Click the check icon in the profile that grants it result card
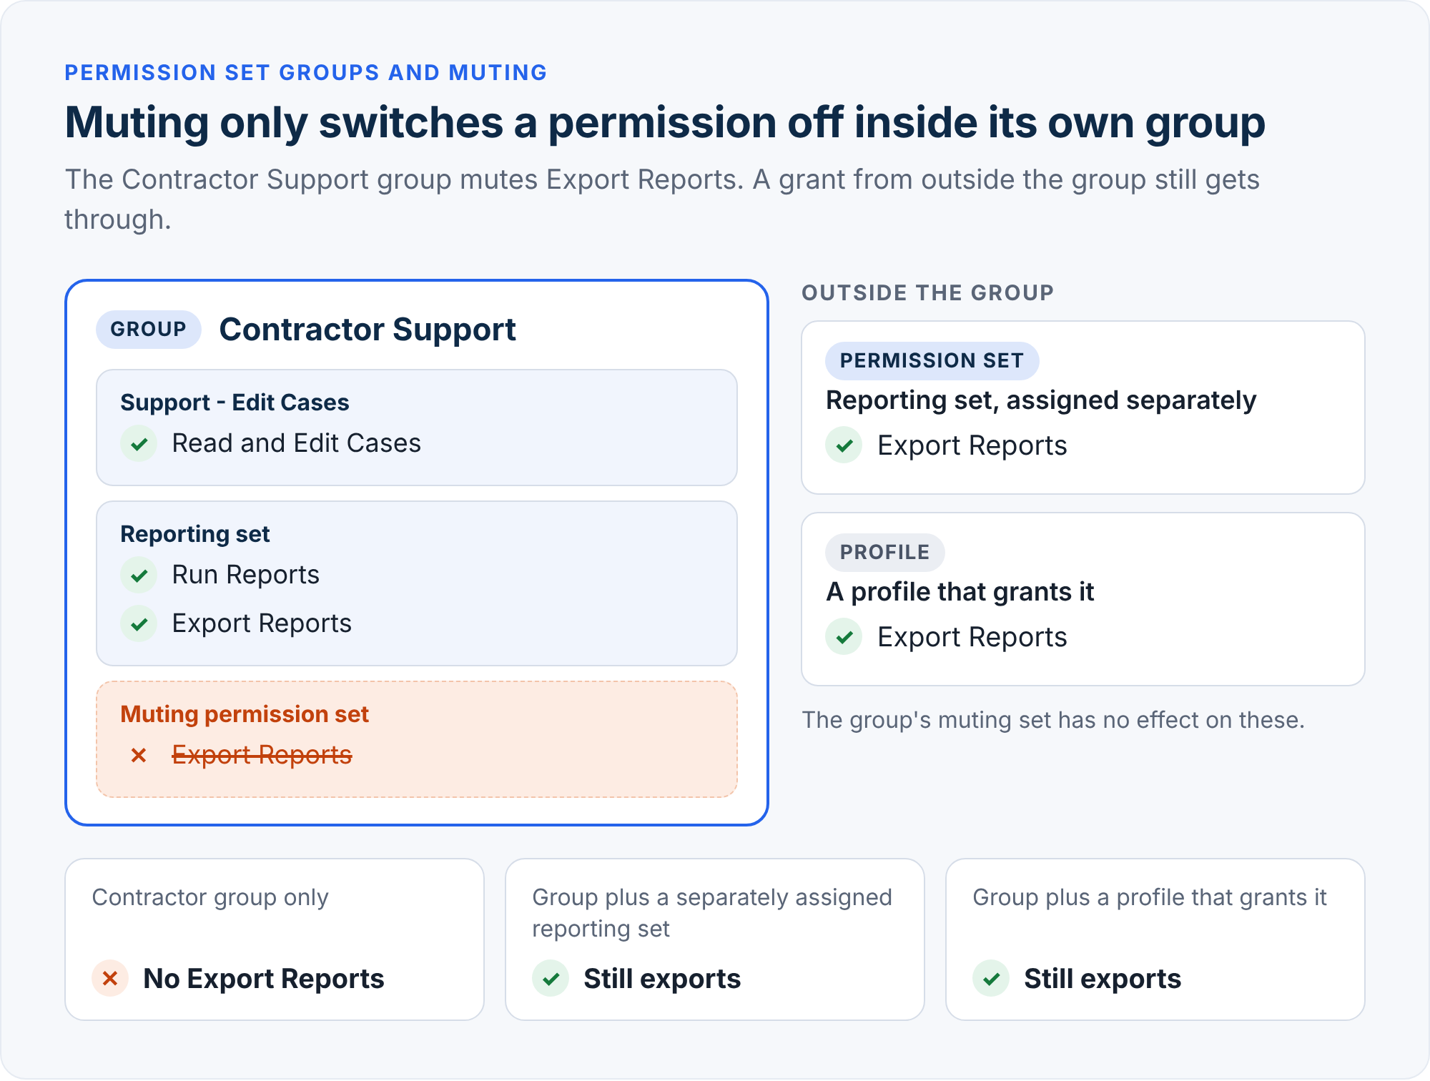This screenshot has height=1081, width=1430. coord(991,978)
